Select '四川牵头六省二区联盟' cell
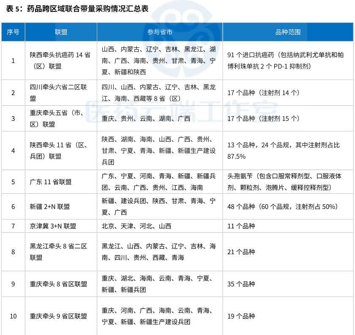The width and height of the screenshot is (355, 335). (x=61, y=93)
